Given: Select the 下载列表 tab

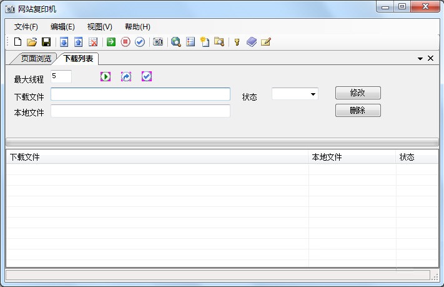Looking at the screenshot, I should [x=79, y=58].
